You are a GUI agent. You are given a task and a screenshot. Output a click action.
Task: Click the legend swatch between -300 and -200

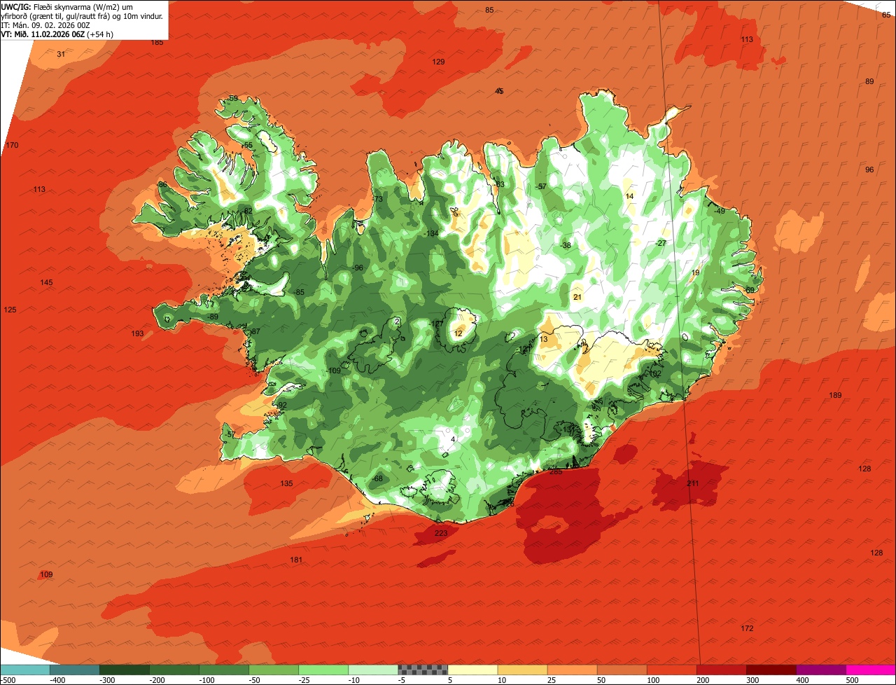point(125,670)
